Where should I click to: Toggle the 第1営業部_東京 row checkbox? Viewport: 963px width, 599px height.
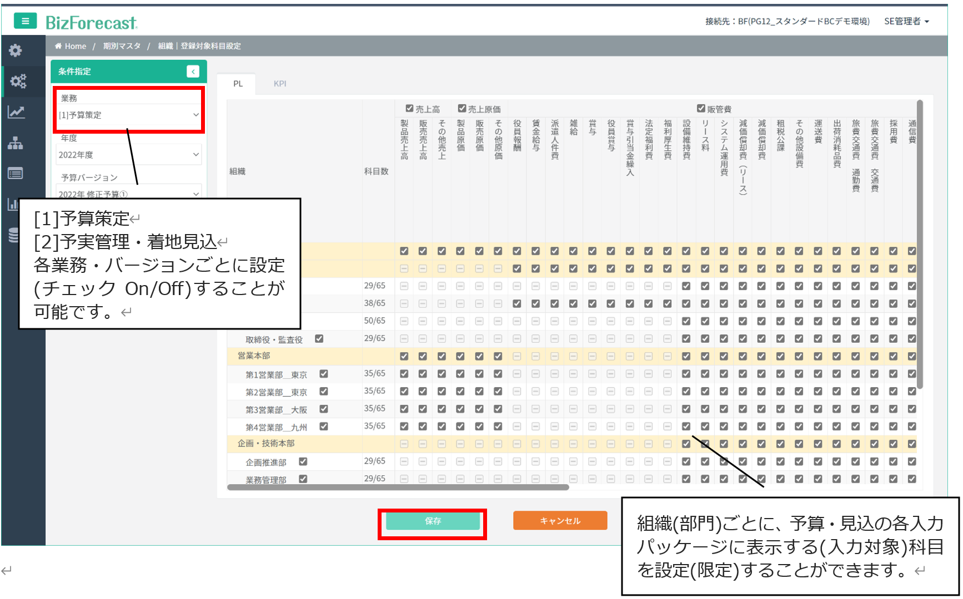tap(324, 374)
